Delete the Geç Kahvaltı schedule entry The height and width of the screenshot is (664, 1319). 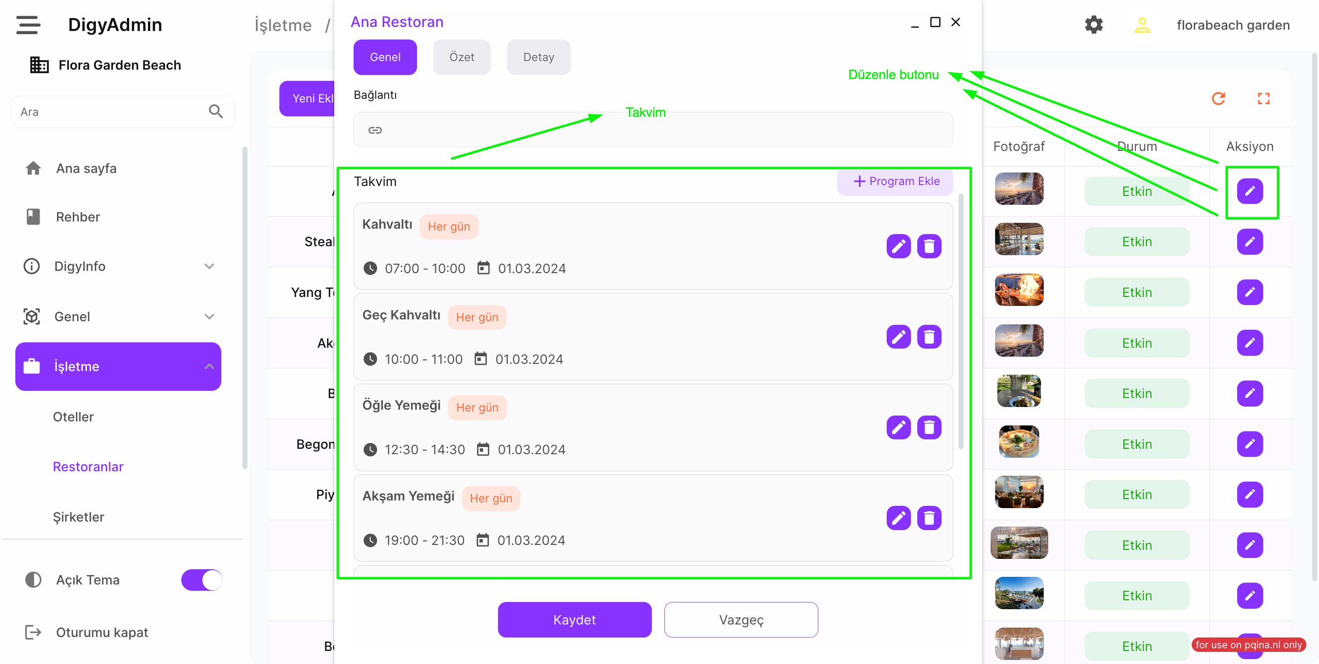point(929,337)
